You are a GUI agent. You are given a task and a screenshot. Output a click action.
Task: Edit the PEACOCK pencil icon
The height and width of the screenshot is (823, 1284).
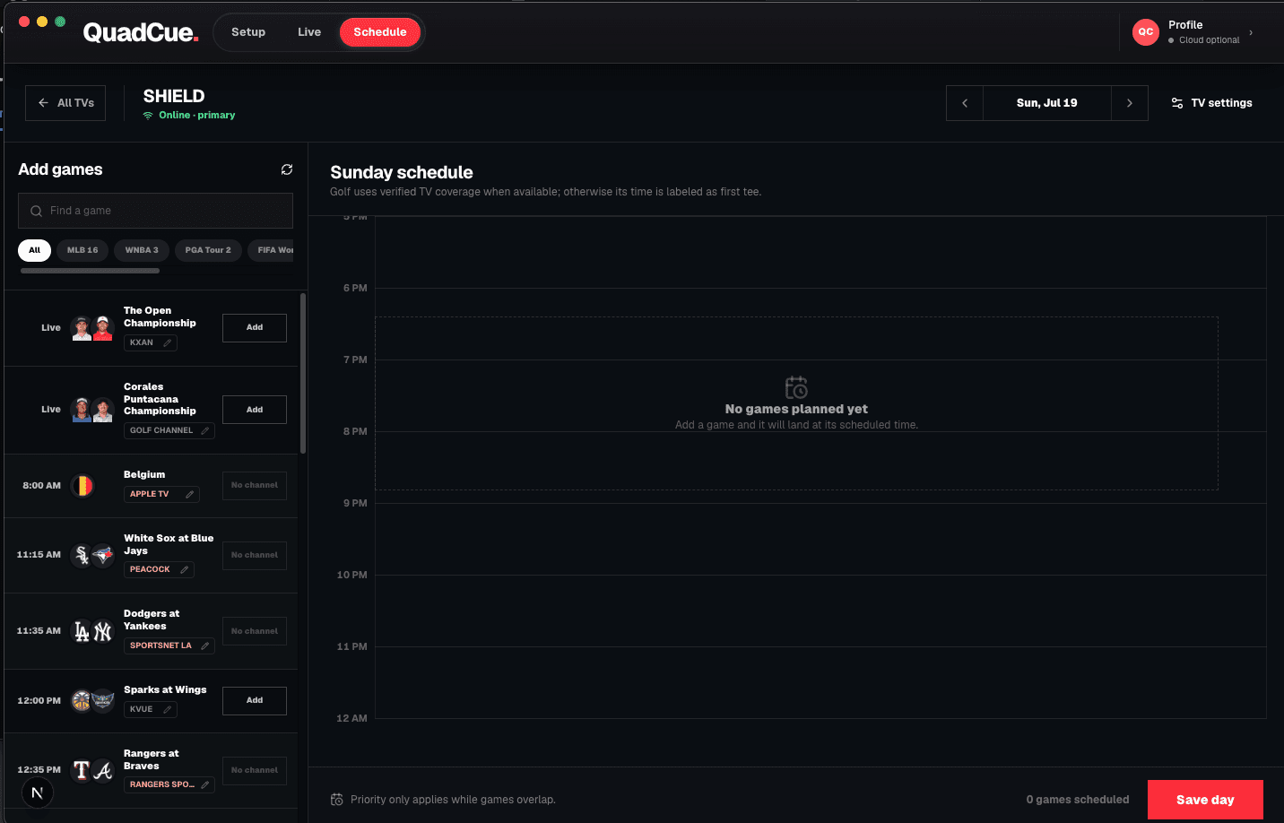[x=184, y=569]
